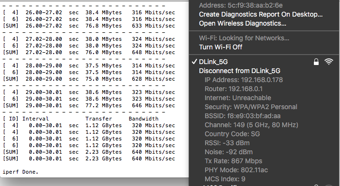The width and height of the screenshot is (340, 186).
Task: Click Create Diagnostics Report On Desktop
Action: tap(261, 14)
